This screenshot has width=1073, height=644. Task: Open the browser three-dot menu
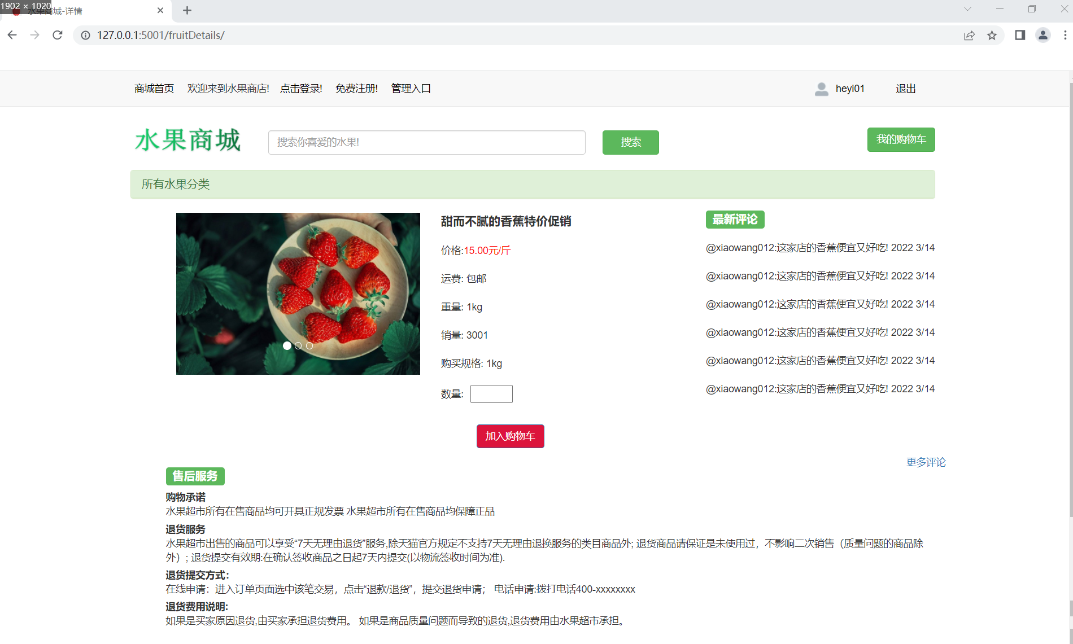[x=1065, y=35]
